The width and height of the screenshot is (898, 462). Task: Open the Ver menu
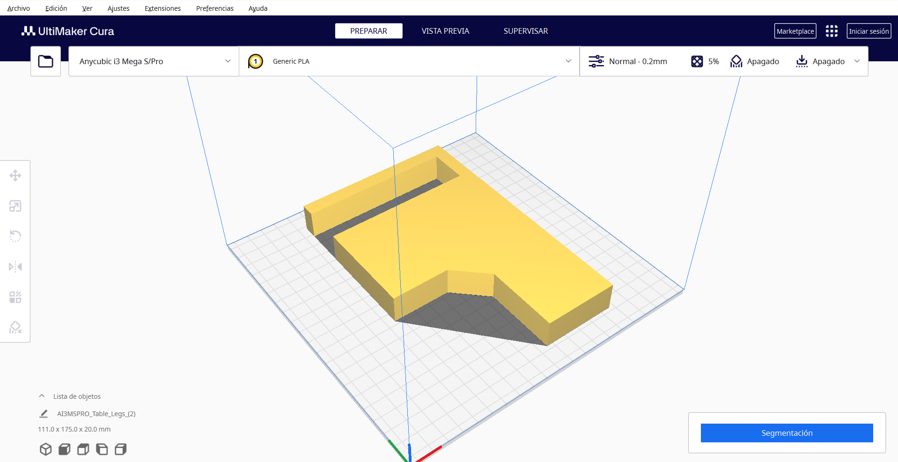87,8
